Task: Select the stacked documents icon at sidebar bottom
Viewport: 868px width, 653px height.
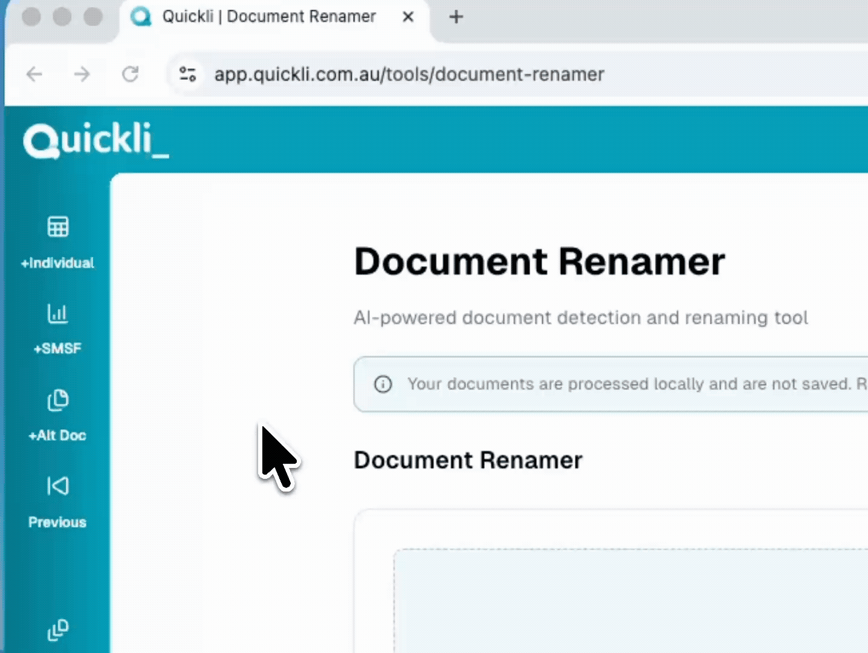Action: coord(57,631)
